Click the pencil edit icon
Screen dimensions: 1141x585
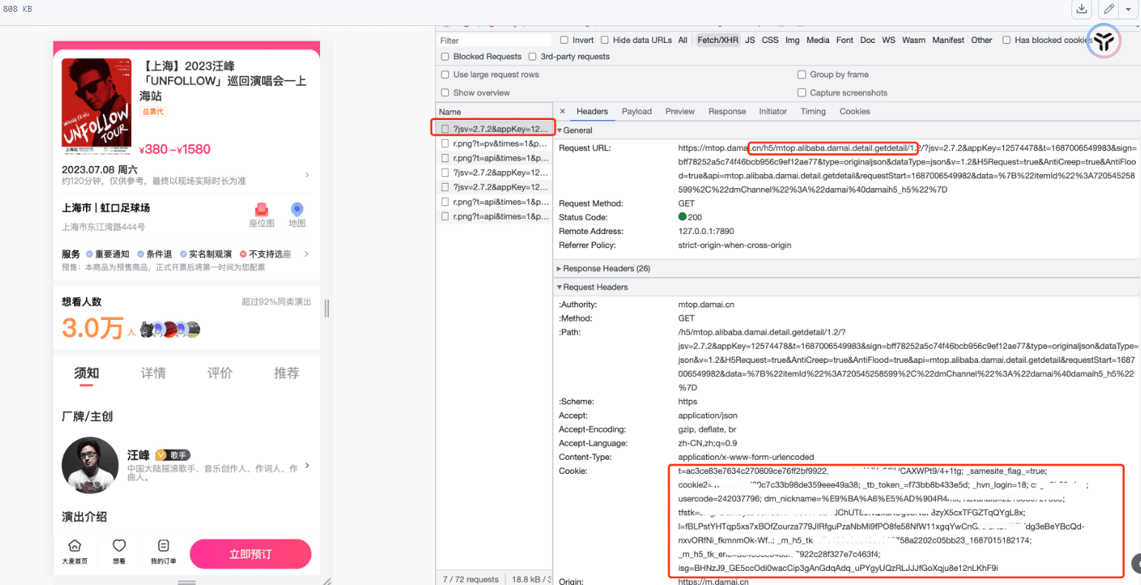pos(1108,10)
